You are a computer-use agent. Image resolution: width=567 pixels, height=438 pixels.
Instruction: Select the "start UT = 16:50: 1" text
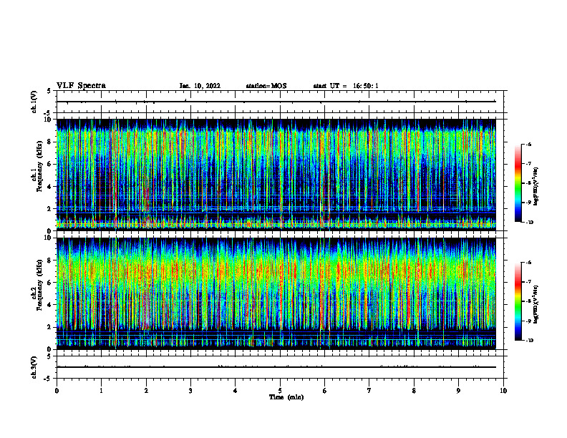point(346,86)
